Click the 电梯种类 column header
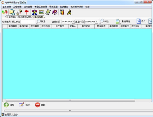 (24, 26)
